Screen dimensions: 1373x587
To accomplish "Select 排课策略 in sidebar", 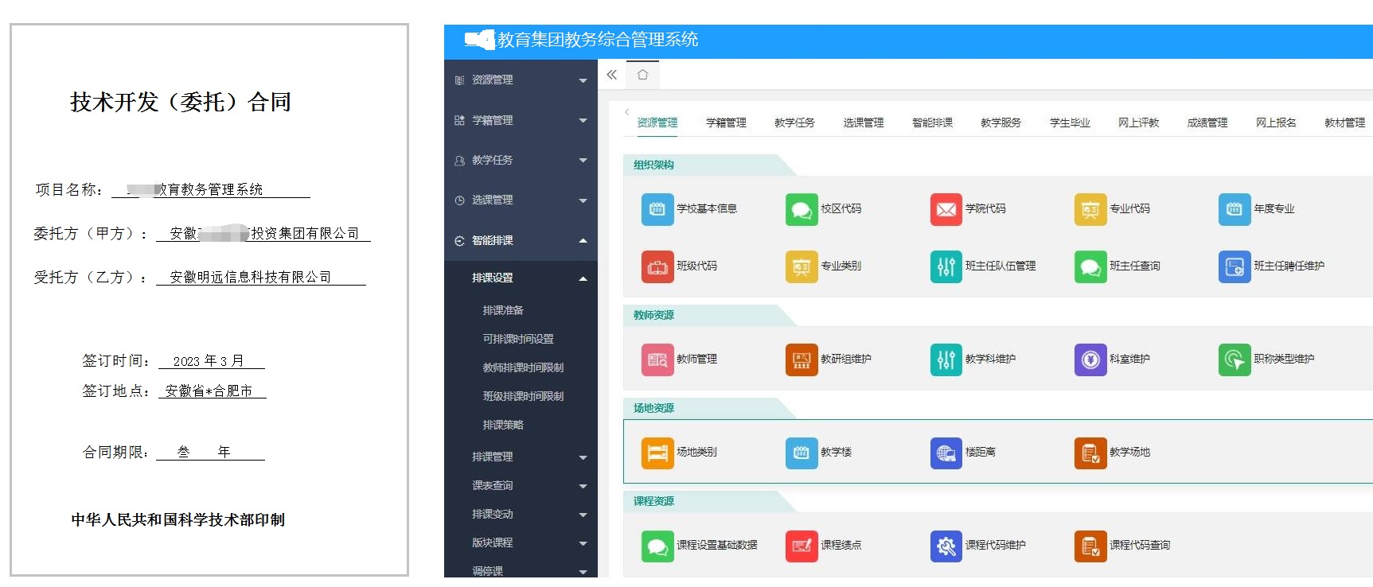I will pyautogui.click(x=503, y=425).
